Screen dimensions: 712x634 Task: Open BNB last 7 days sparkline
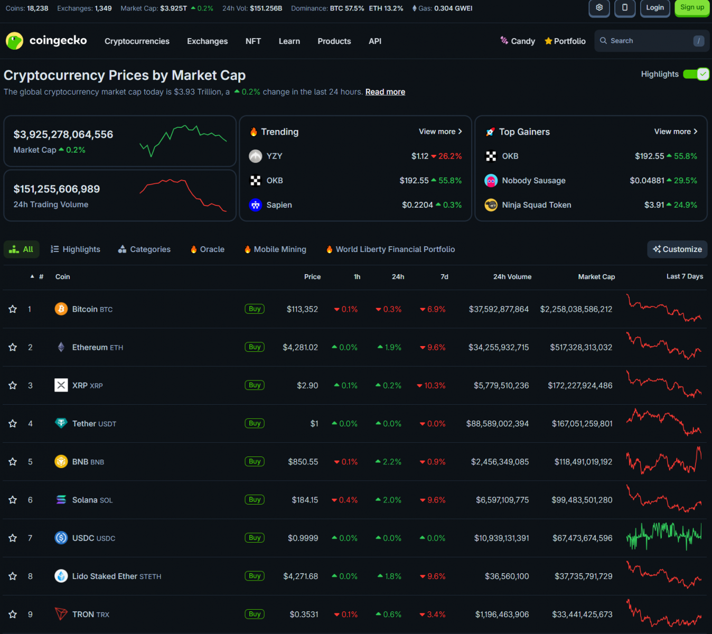point(664,462)
